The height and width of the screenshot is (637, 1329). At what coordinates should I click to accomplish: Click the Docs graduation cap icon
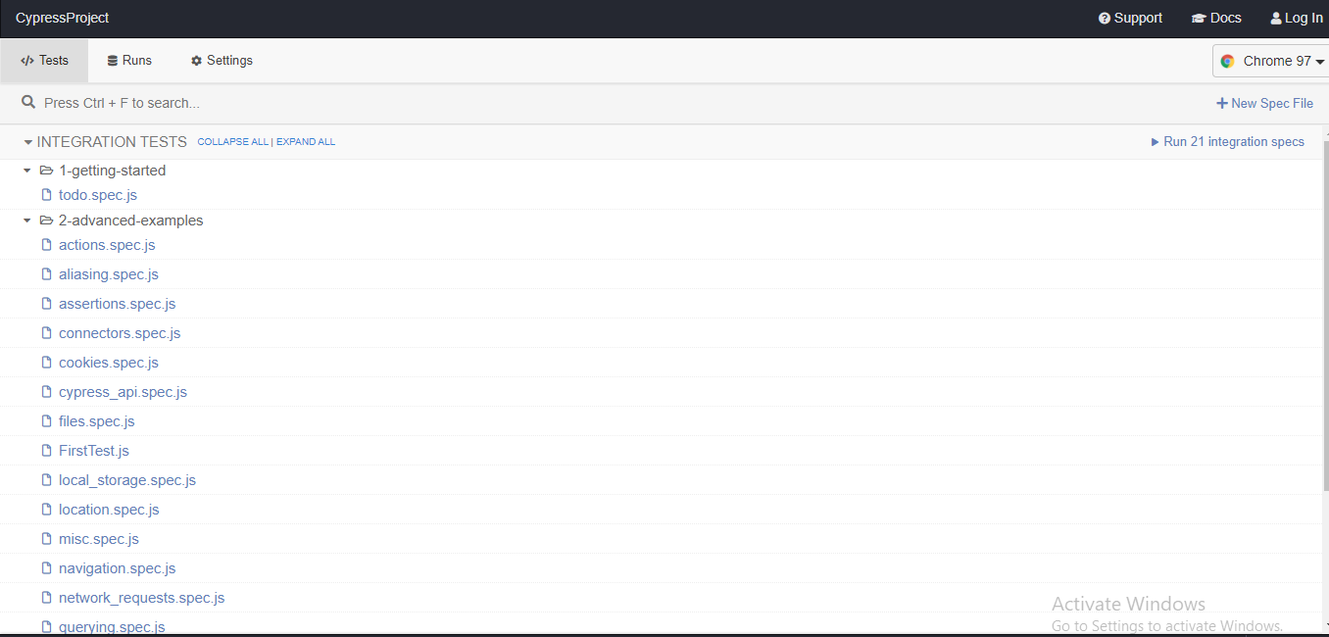tap(1199, 19)
